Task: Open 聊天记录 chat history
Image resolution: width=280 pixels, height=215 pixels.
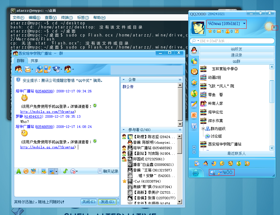Action: pos(108,171)
